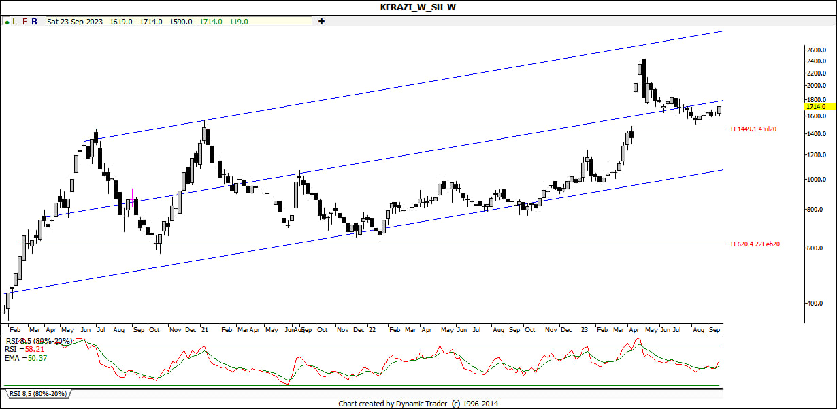The image size is (837, 409).
Task: Toggle the blue R button in toolbar
Action: pyautogui.click(x=35, y=22)
